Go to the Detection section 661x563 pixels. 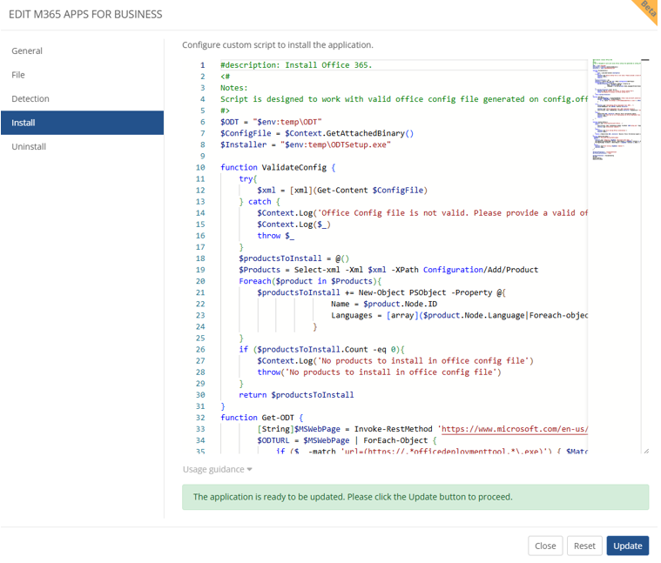pyautogui.click(x=30, y=98)
